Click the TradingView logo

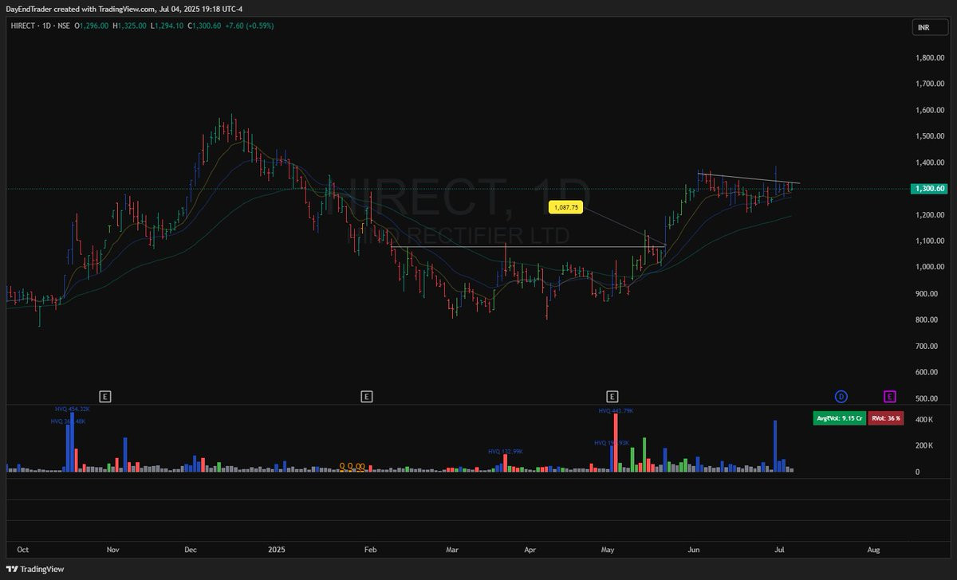click(35, 570)
